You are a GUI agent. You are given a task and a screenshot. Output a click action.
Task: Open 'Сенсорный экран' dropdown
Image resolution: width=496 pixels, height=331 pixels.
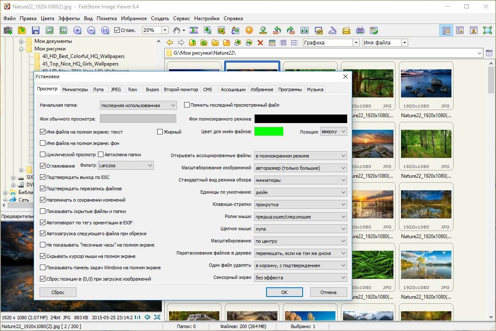click(301, 277)
